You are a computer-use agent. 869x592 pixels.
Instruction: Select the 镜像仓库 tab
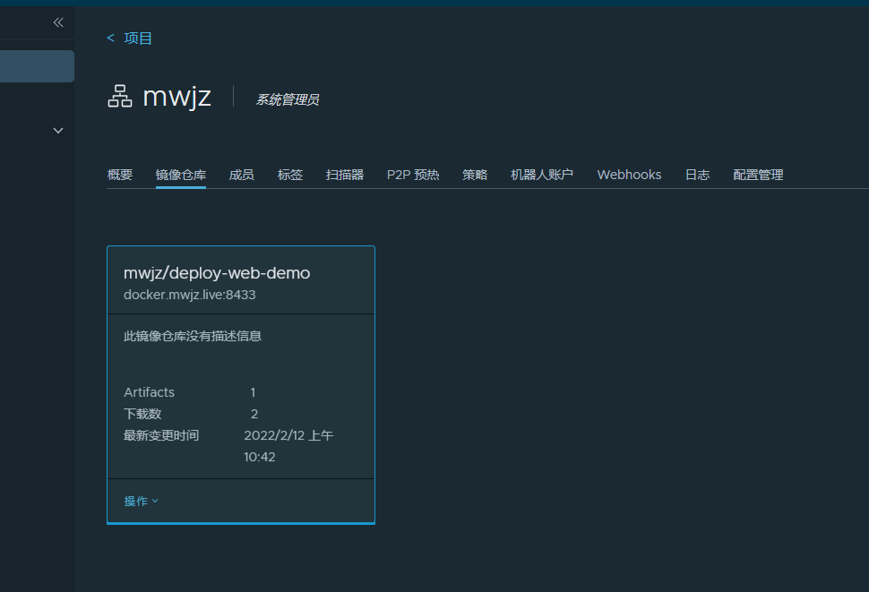point(181,175)
